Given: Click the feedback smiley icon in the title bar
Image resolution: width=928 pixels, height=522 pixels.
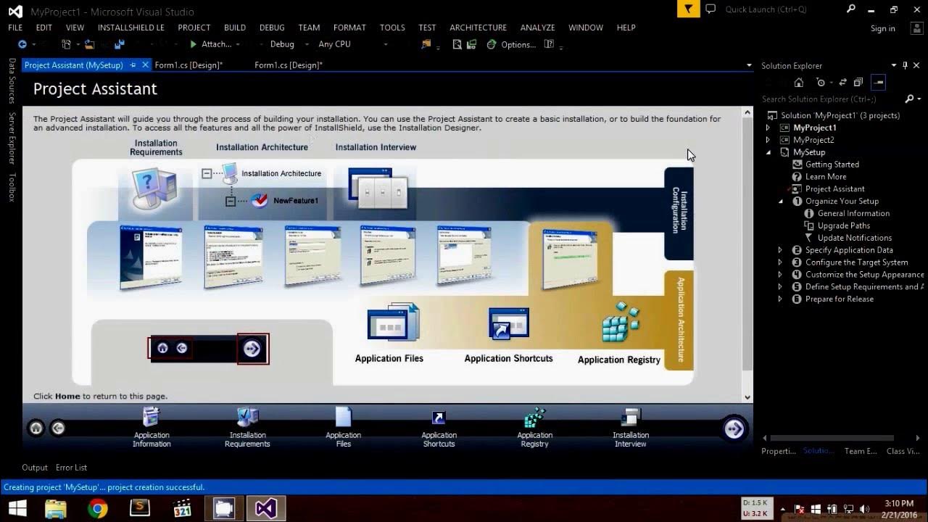Looking at the screenshot, I should point(710,9).
